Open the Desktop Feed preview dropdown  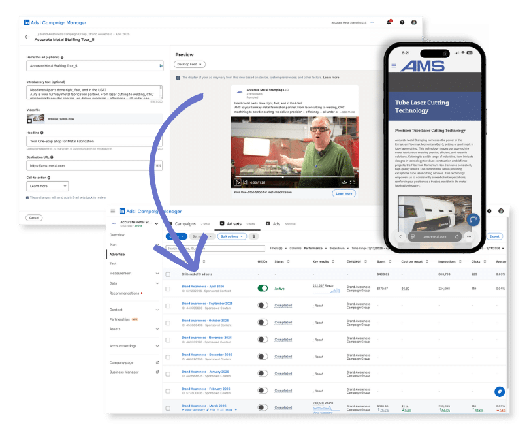pyautogui.click(x=191, y=64)
